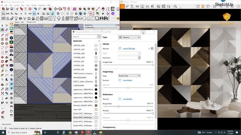Click the Print icon in SketchUp toolbar
241x135 pixels.
coord(45,9)
